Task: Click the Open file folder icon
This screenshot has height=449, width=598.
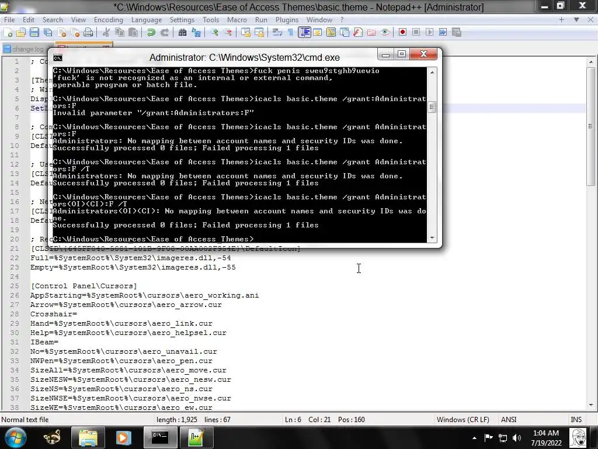Action: pyautogui.click(x=21, y=33)
